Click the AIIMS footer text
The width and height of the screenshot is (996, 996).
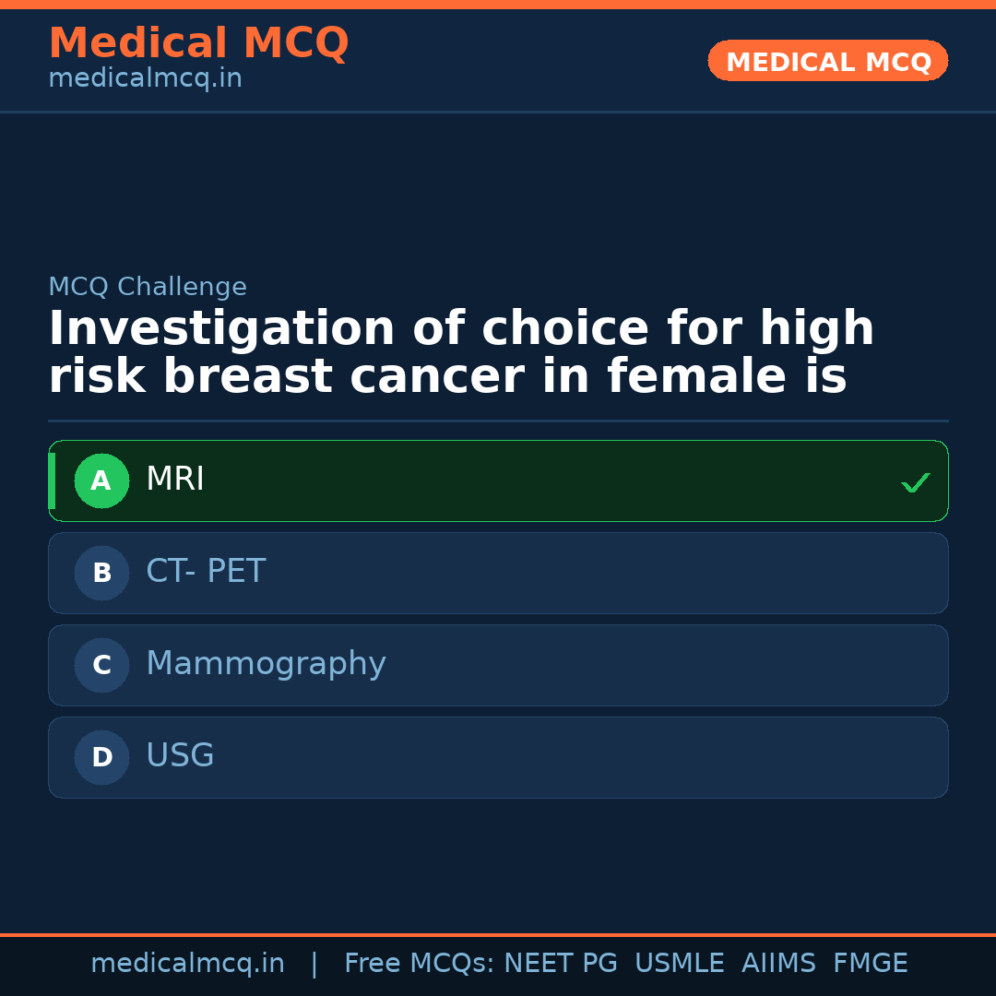779,963
